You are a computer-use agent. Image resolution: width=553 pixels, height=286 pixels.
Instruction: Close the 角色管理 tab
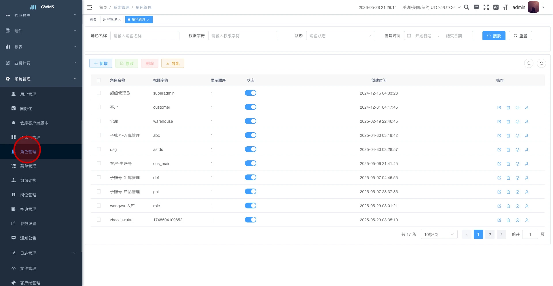tap(148, 20)
